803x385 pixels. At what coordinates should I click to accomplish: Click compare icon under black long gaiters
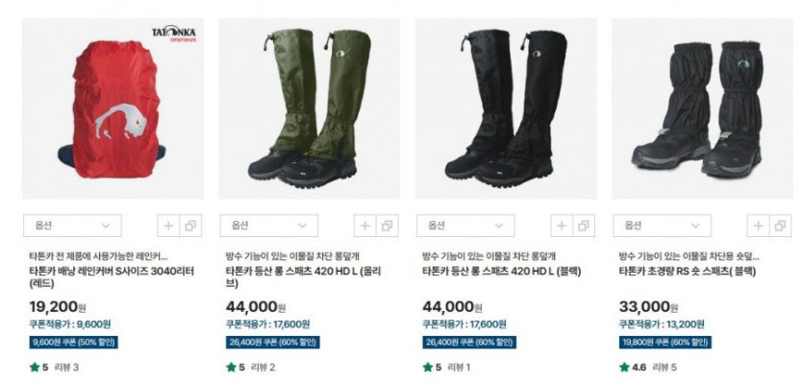(x=584, y=226)
